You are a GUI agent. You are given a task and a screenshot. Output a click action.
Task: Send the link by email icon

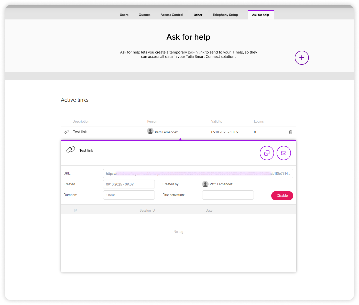coord(284,153)
